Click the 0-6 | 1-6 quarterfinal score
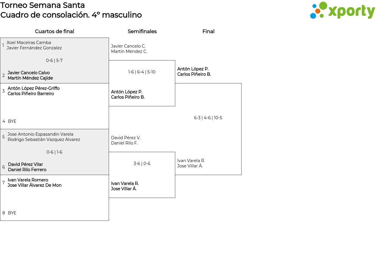The height and width of the screenshot is (269, 377). [x=54, y=152]
